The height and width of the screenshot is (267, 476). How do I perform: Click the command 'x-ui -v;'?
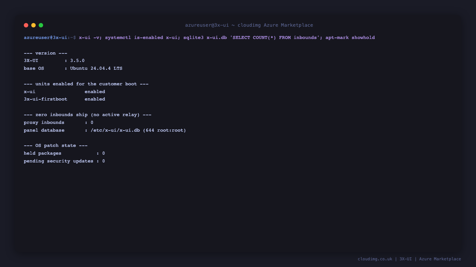(x=90, y=37)
